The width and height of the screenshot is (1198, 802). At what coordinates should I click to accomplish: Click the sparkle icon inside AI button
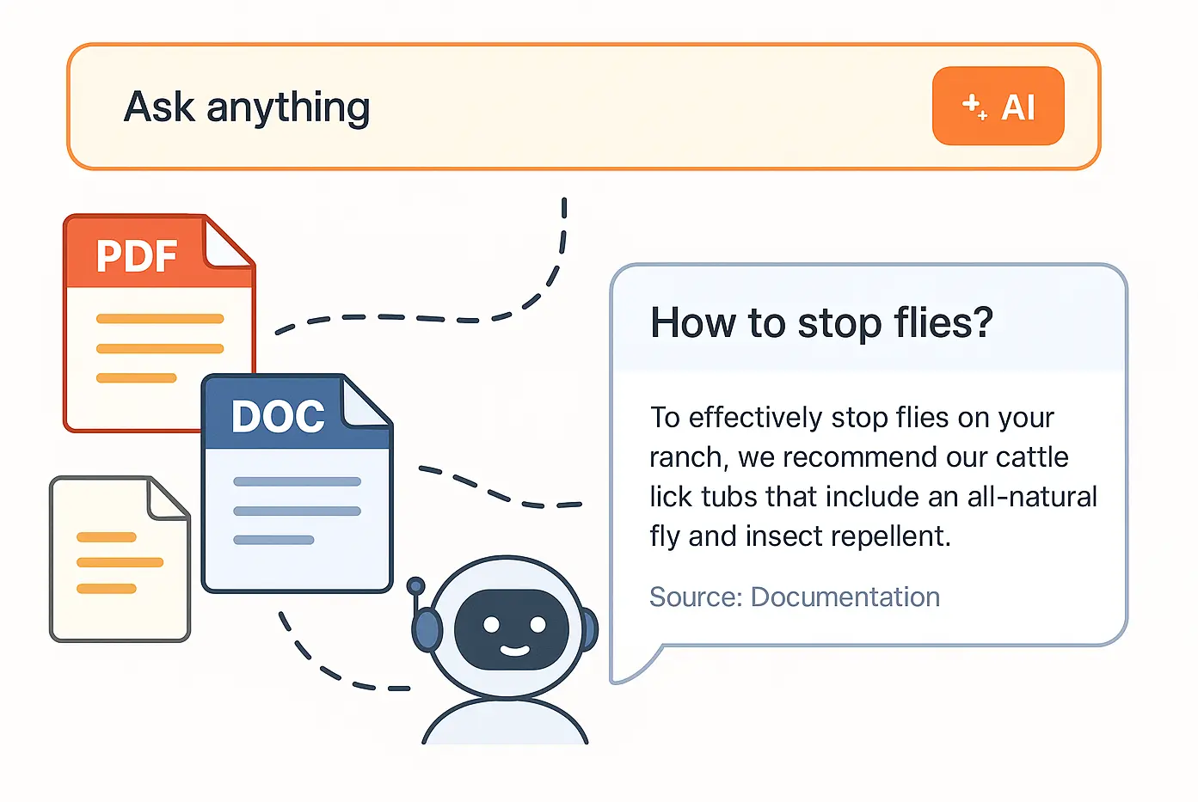pyautogui.click(x=974, y=107)
